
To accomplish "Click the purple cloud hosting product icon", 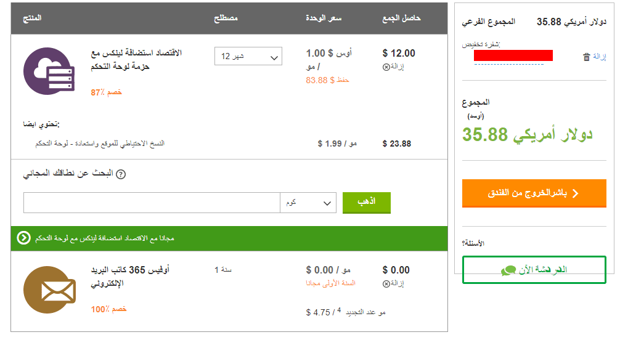I will pos(49,70).
